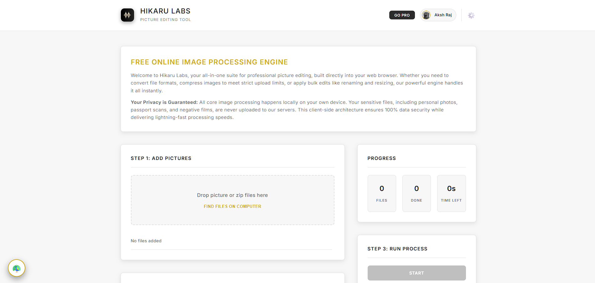This screenshot has height=283, width=595.
Task: Click the PROGRESS heading
Action: 382,158
